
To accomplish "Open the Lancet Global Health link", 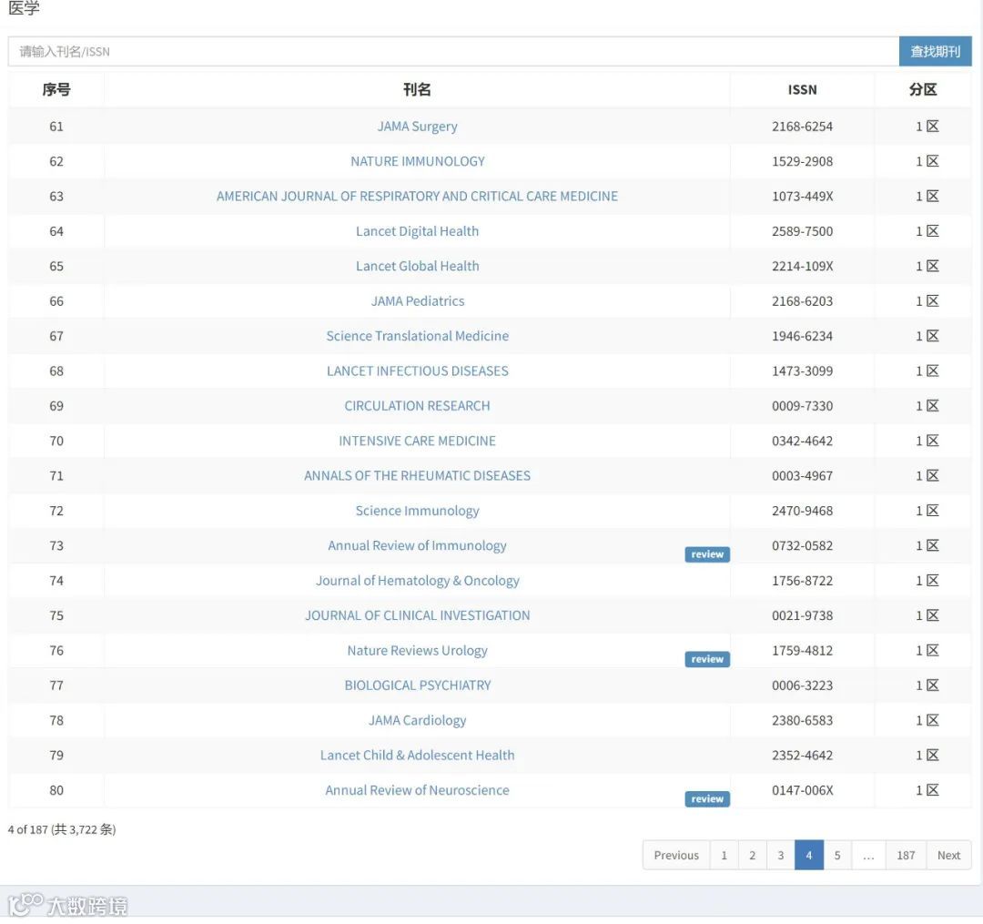I will [x=417, y=266].
